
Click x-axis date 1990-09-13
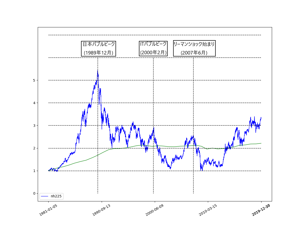(x=101, y=210)
